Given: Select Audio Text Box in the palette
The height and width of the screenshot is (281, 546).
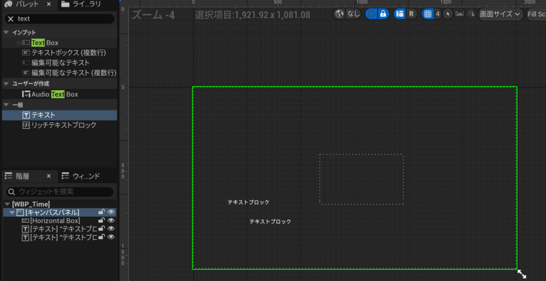Looking at the screenshot, I should point(54,94).
